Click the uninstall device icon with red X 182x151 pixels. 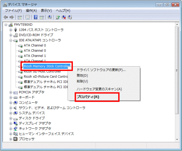64,17
